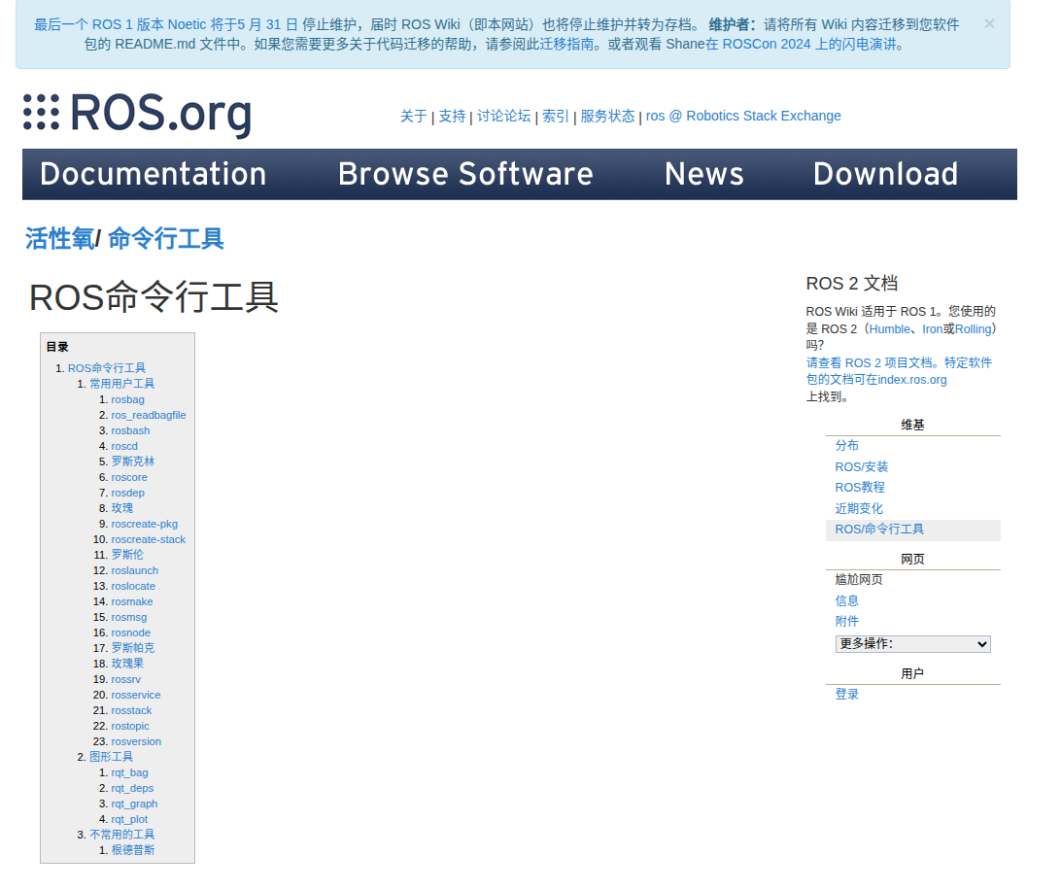The width and height of the screenshot is (1061, 889).
Task: Open Browse Software in the nav bar
Action: click(465, 174)
